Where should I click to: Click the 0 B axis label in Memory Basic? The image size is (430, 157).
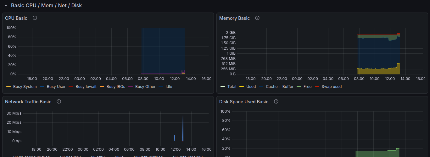click(x=232, y=74)
